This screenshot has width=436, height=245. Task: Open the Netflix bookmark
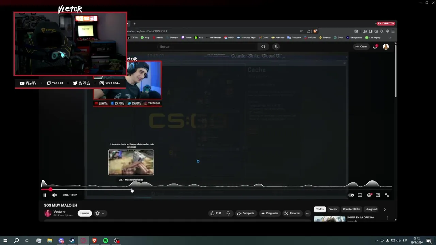pos(158,38)
